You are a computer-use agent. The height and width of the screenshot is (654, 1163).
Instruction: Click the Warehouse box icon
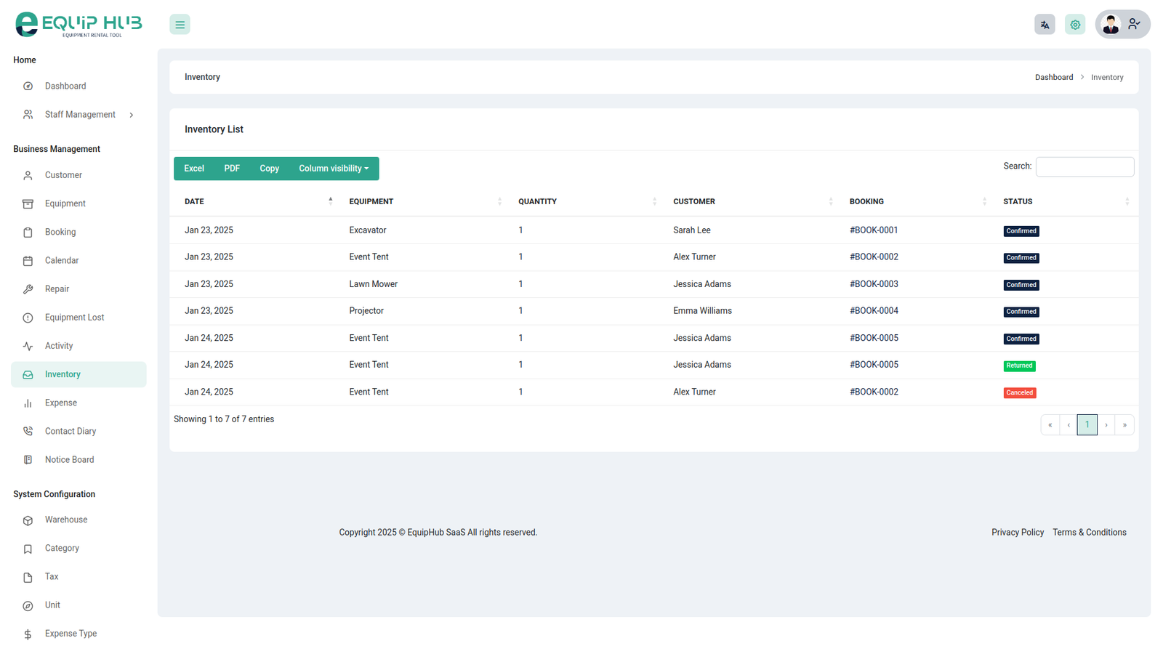pyautogui.click(x=28, y=520)
